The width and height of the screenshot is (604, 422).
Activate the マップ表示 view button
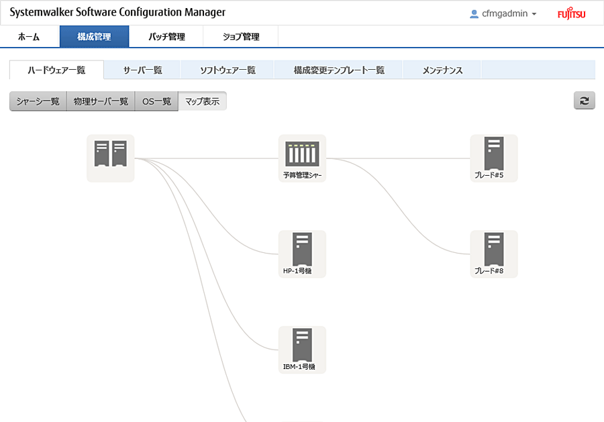(x=202, y=101)
